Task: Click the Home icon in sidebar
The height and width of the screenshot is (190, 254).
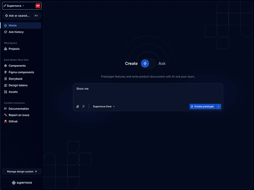Action: click(5, 26)
